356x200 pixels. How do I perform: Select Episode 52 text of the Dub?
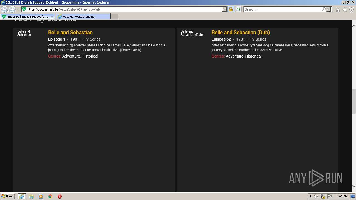221,39
